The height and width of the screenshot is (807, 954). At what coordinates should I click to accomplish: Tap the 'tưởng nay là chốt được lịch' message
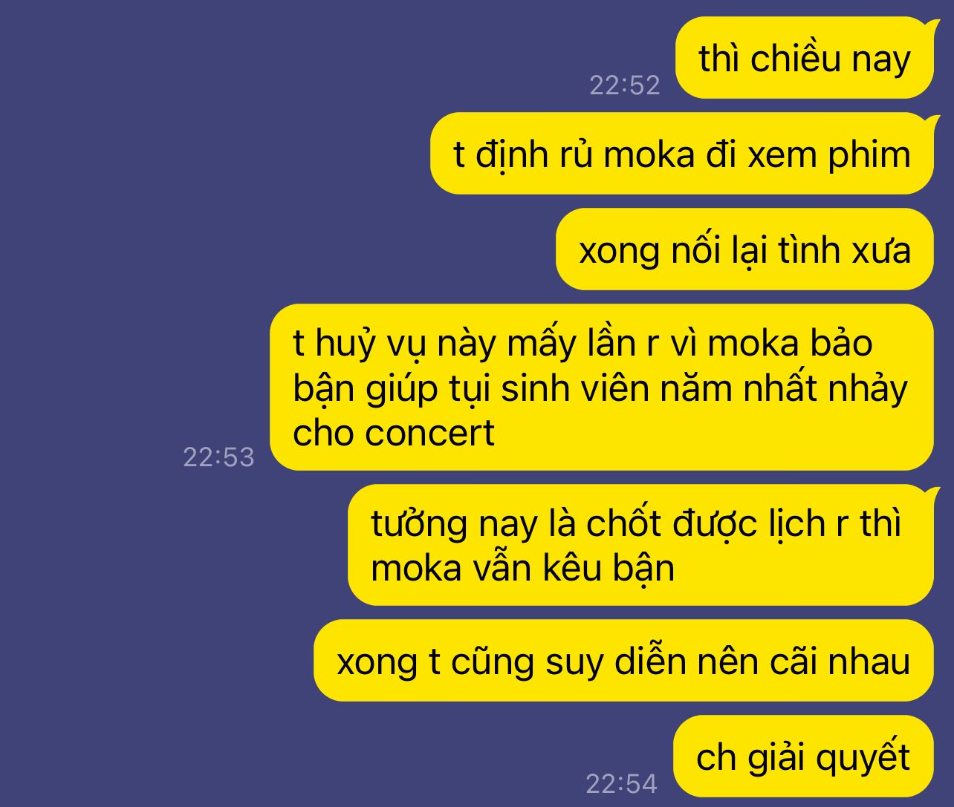click(x=640, y=545)
